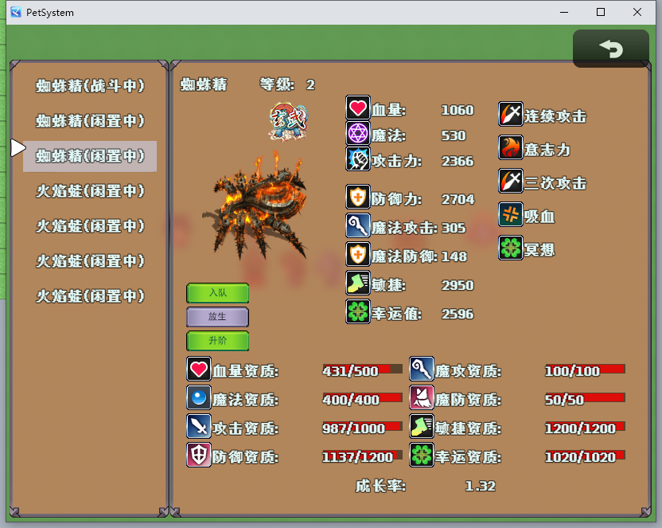Image resolution: width=662 pixels, height=528 pixels.
Task: Select last 火焰蛙(闲置中) entry
Action: 90,295
